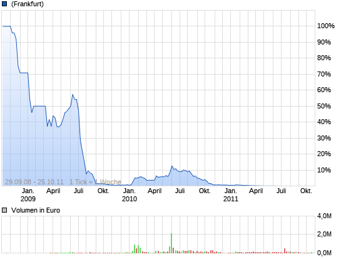Click the '(Frankfurt)' legend label
This screenshot has height=259, width=341.
[27, 4]
